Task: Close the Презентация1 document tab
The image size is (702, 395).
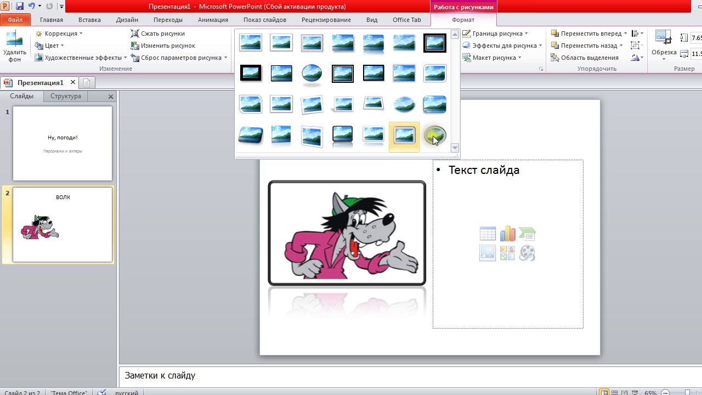Action: click(x=72, y=83)
